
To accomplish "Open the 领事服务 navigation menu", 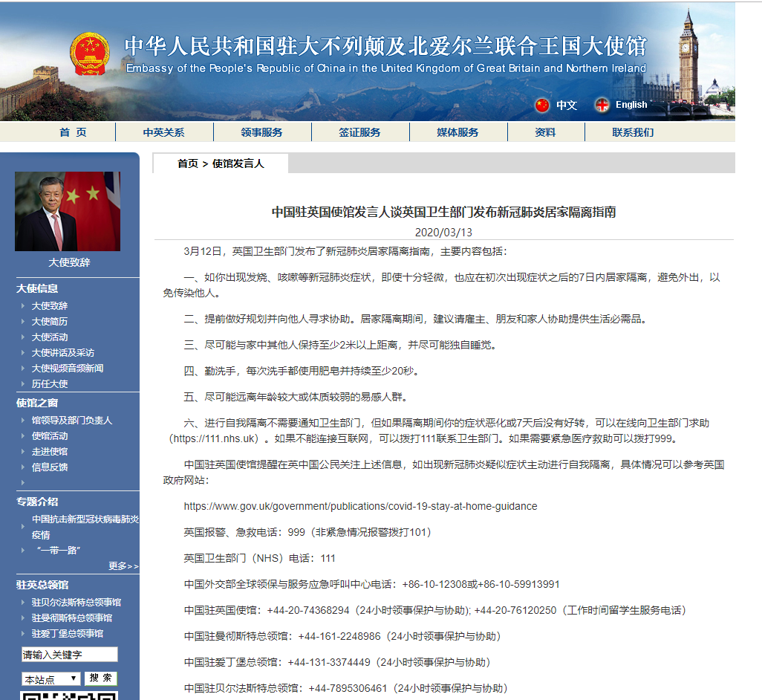I will 261,132.
